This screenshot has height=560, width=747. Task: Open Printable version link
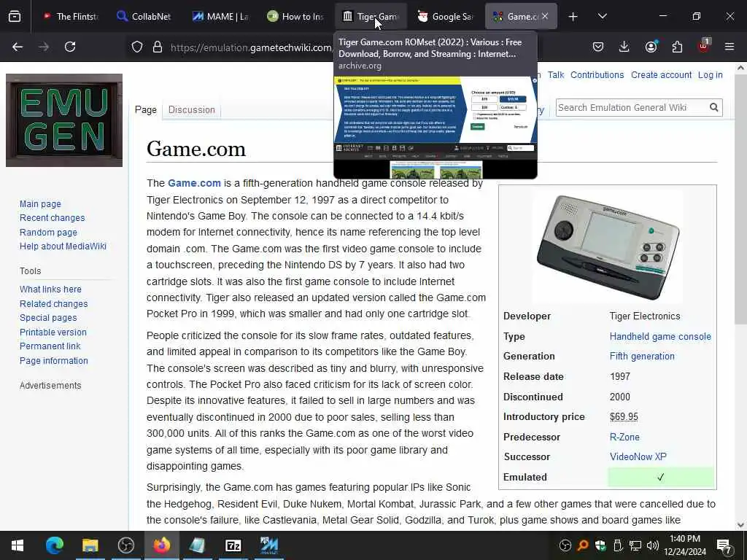53,332
